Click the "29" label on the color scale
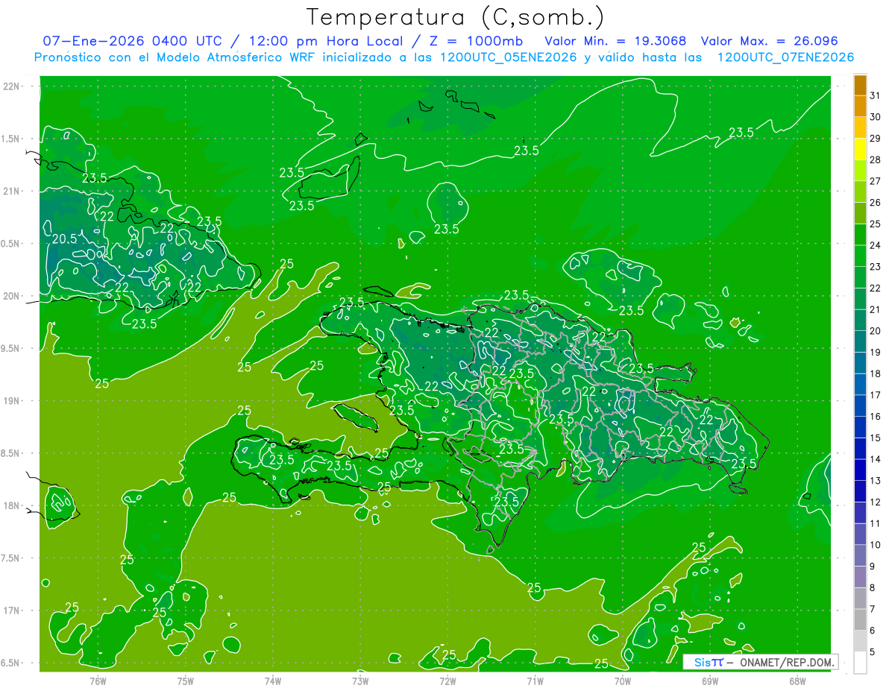 (x=876, y=138)
